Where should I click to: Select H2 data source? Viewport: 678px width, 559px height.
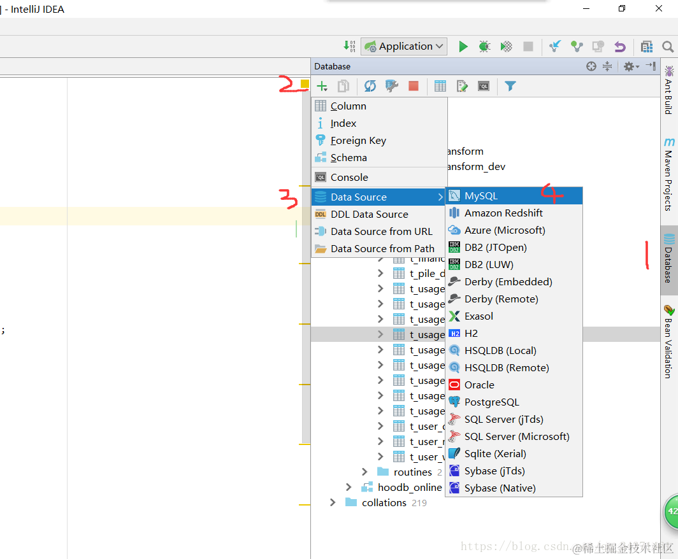pyautogui.click(x=514, y=334)
